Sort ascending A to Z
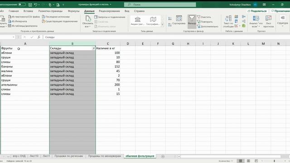The width and height of the screenshot is (290, 163). (170, 19)
